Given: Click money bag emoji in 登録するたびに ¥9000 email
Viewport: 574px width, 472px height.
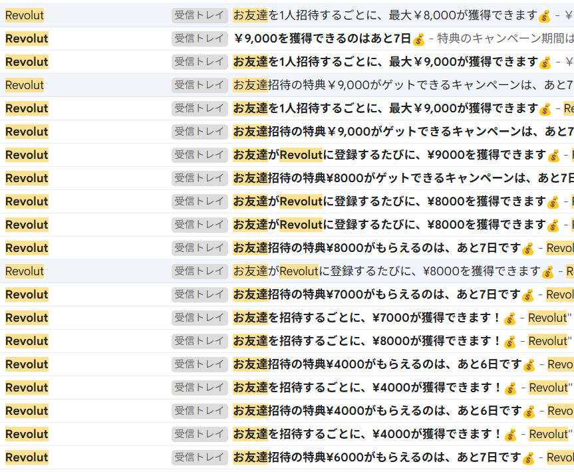Looking at the screenshot, I should pos(553,156).
